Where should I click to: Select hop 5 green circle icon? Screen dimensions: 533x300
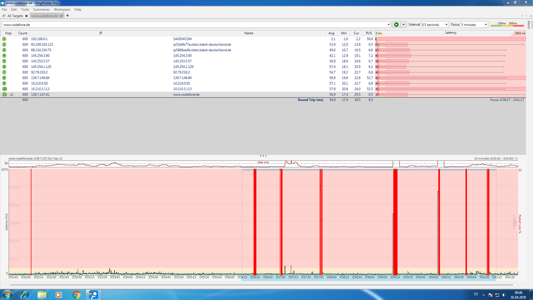click(x=4, y=61)
